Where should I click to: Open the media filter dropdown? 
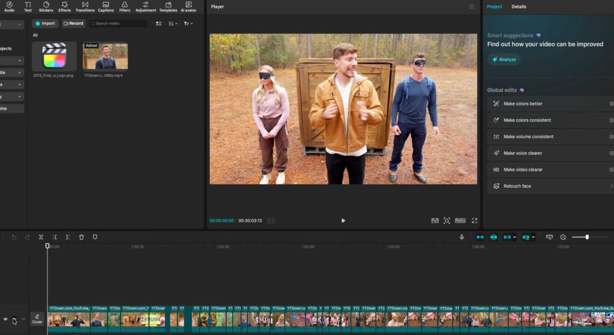tap(188, 23)
